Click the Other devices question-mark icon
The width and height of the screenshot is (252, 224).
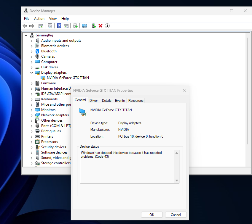pos(37,120)
